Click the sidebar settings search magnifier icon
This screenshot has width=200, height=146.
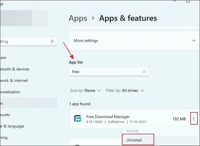[x=52, y=41]
